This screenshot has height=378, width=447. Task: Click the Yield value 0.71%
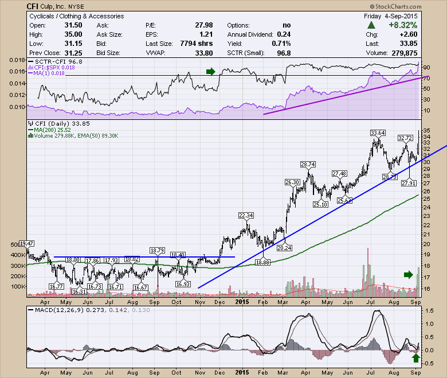281,44
